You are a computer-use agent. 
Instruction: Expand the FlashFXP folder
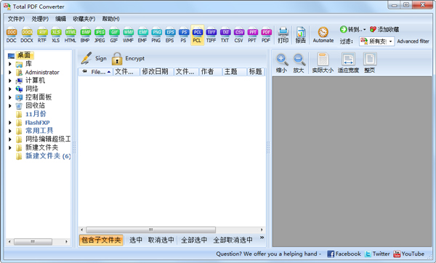pos(10,123)
